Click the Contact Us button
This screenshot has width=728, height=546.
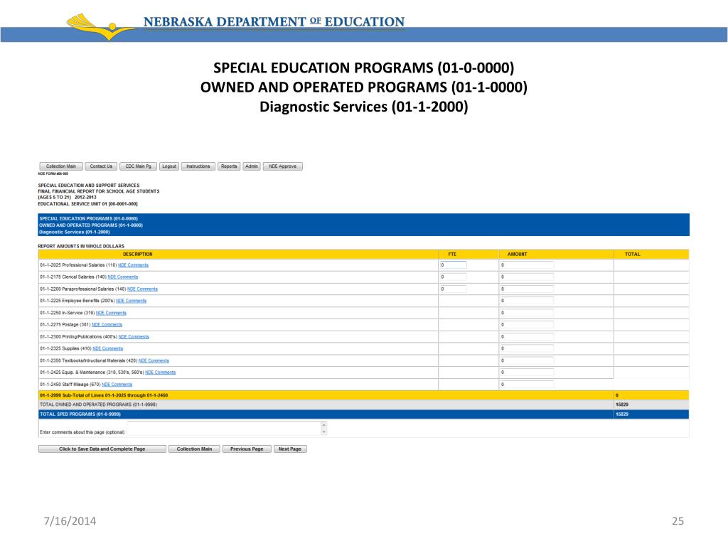tap(101, 166)
